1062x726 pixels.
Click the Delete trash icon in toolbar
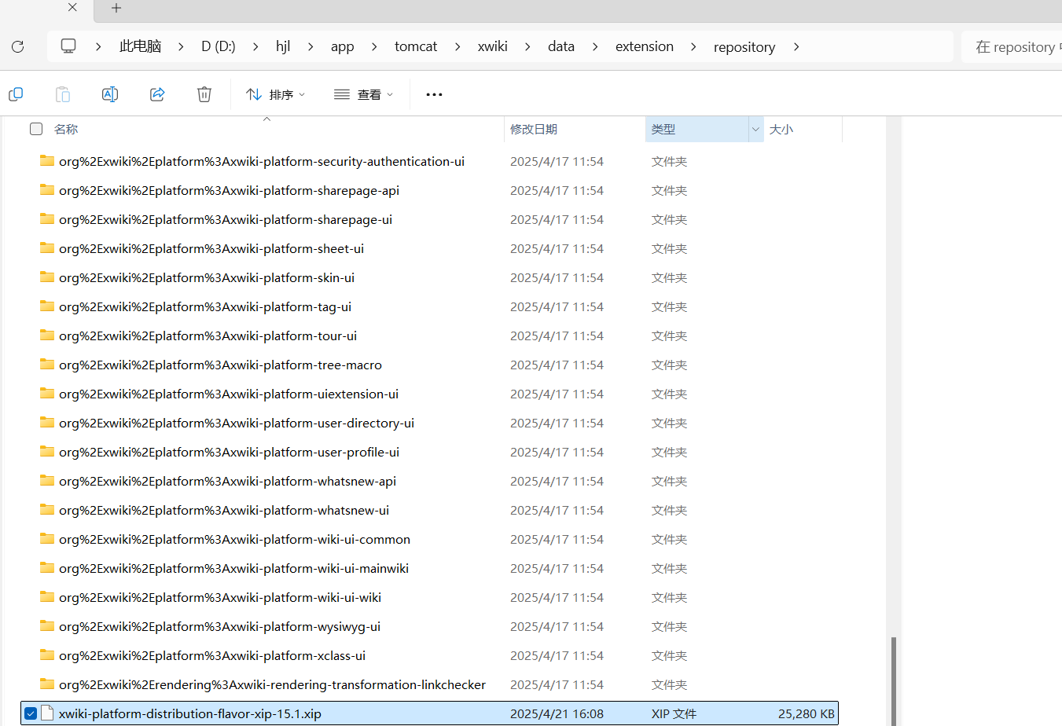[204, 94]
